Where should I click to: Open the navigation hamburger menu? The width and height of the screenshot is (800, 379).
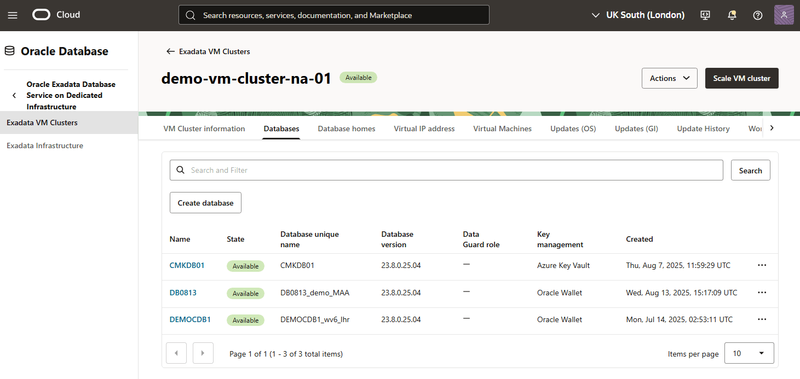pyautogui.click(x=13, y=15)
